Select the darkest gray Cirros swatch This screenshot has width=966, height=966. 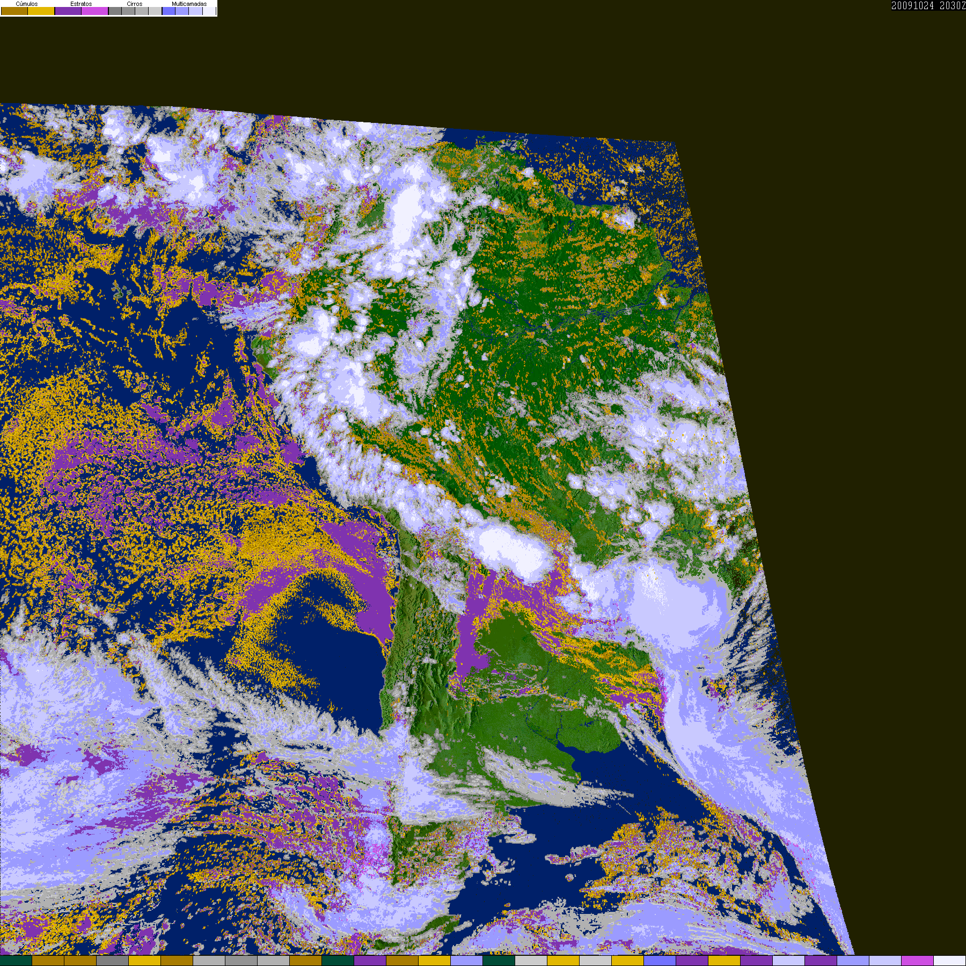point(115,11)
